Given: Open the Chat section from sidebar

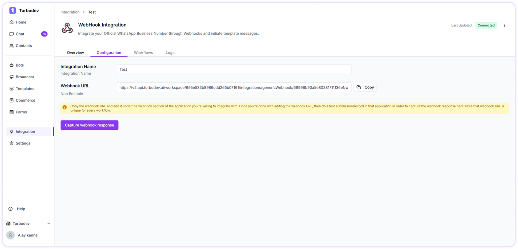Looking at the screenshot, I should coord(20,34).
